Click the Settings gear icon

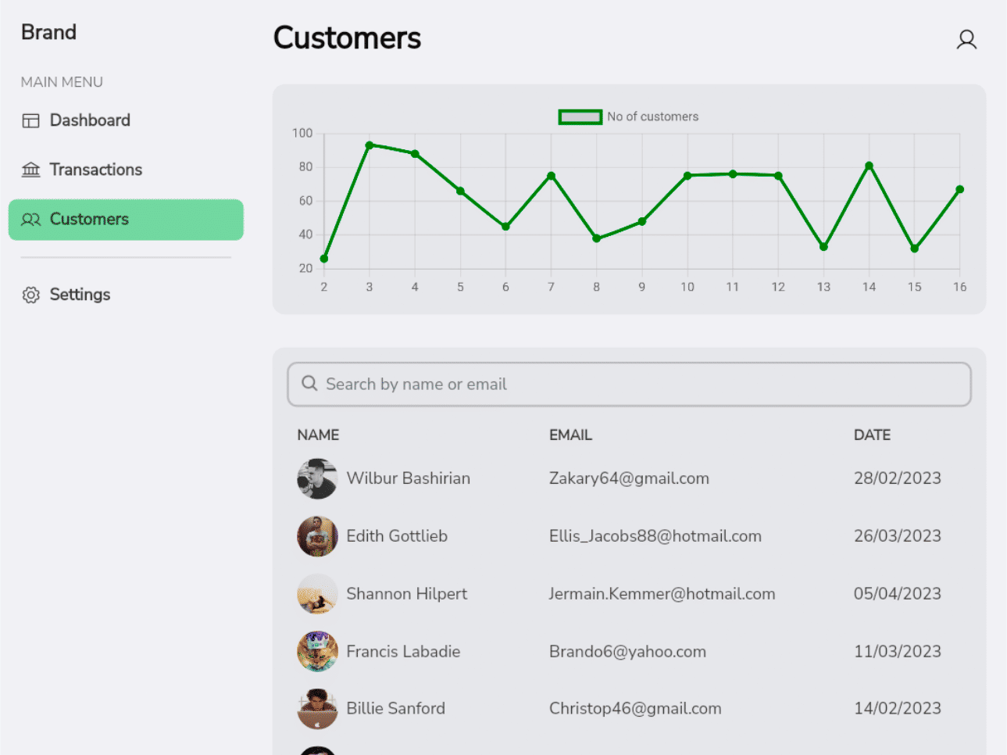(x=31, y=295)
